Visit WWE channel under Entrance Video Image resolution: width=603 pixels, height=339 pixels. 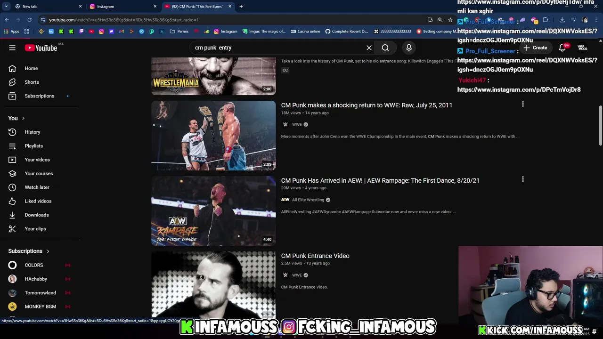coord(297,275)
